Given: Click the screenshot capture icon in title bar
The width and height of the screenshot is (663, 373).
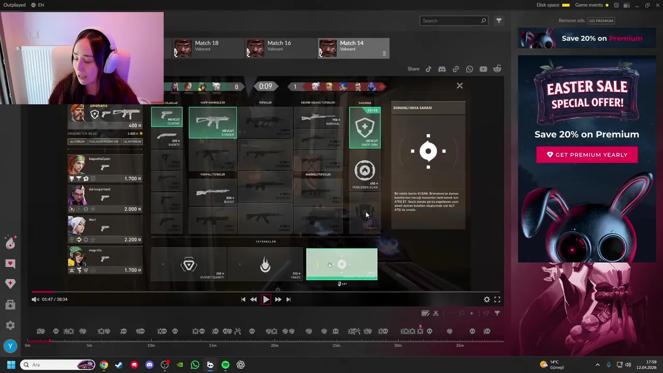Looking at the screenshot, I should point(616,5).
